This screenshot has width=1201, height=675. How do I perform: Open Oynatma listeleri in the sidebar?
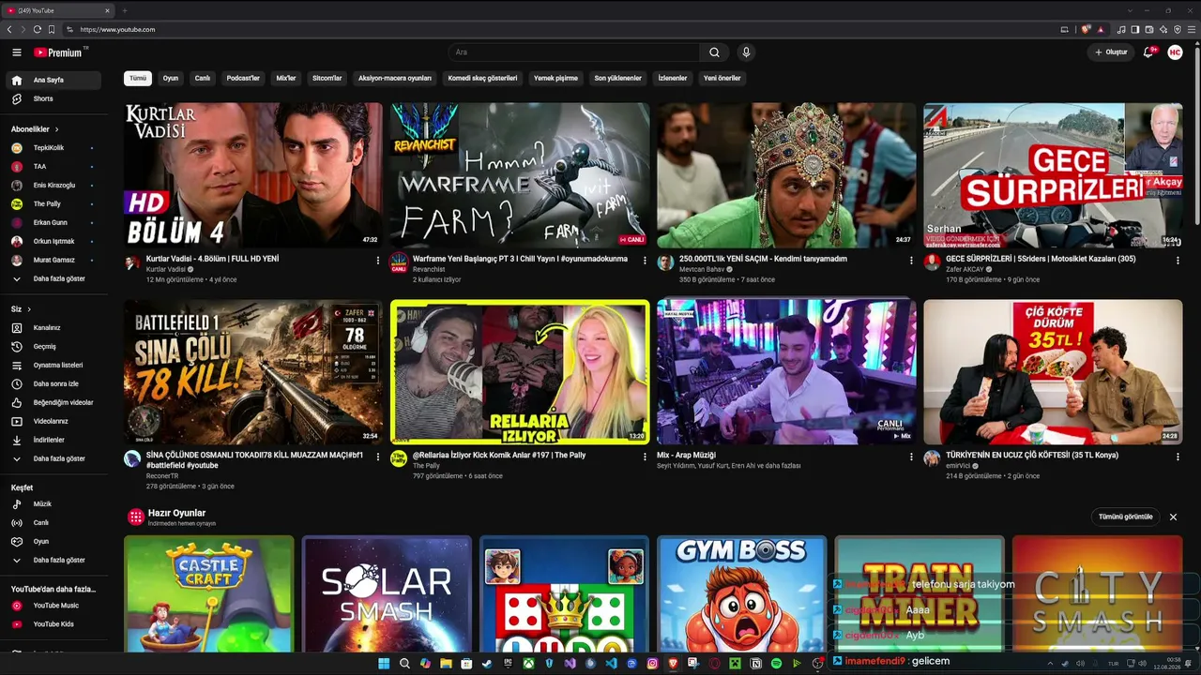pos(54,365)
